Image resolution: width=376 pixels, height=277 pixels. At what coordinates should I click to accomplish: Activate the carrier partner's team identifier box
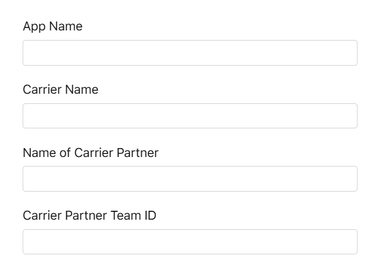coord(189,242)
